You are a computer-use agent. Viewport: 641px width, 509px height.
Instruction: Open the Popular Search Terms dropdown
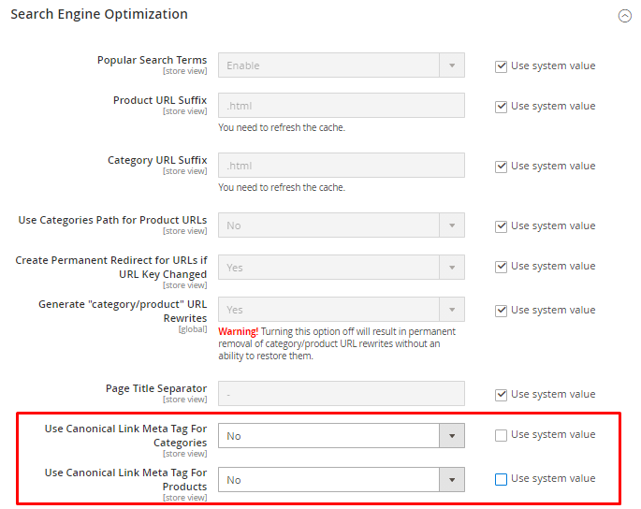341,65
